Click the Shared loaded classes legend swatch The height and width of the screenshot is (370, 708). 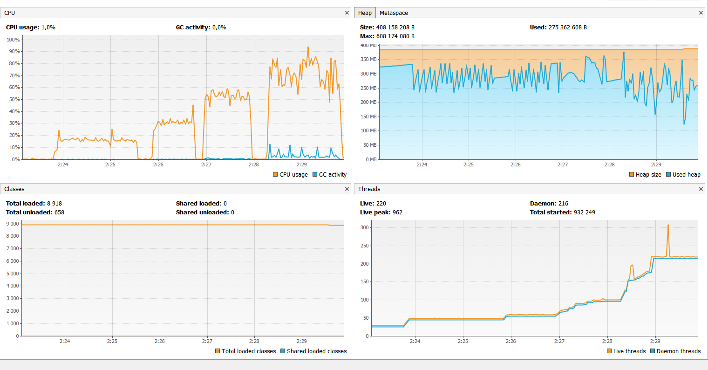point(283,351)
